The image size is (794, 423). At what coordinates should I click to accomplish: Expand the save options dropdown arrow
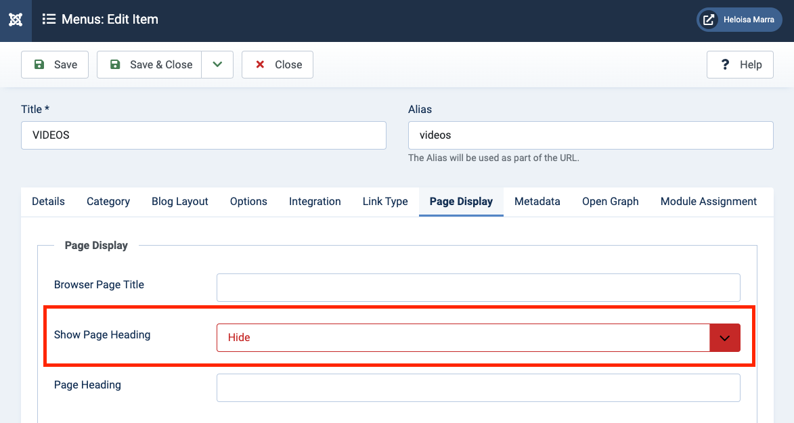(x=217, y=65)
